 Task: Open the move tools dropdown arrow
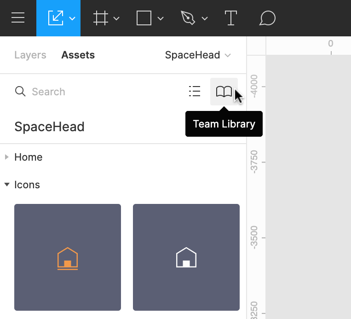[72, 19]
